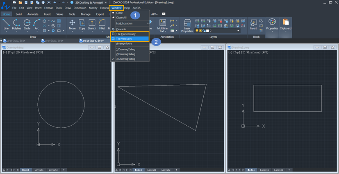Click the linear dimension icon in Annotation
The image size is (339, 174).
(x=172, y=21)
